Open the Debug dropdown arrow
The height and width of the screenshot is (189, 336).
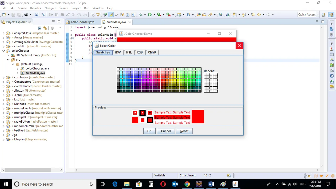145,15
